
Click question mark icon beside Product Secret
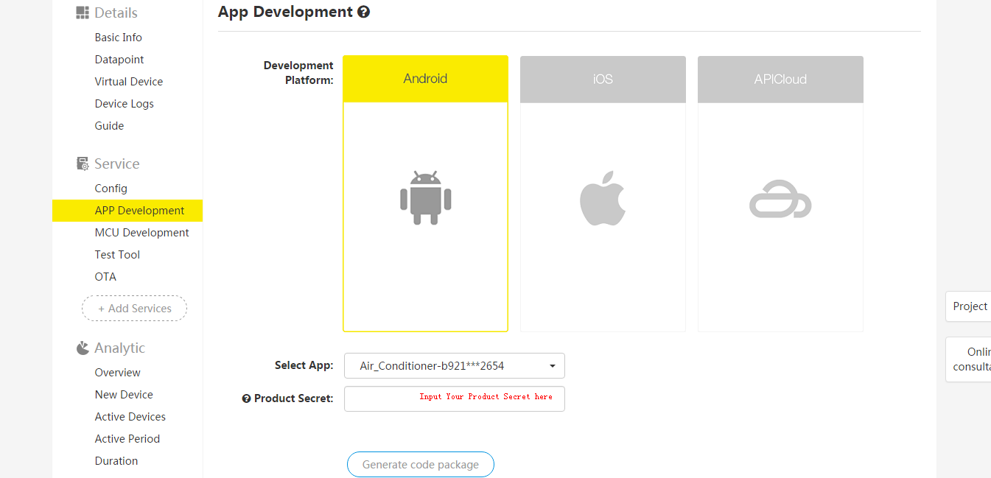247,398
